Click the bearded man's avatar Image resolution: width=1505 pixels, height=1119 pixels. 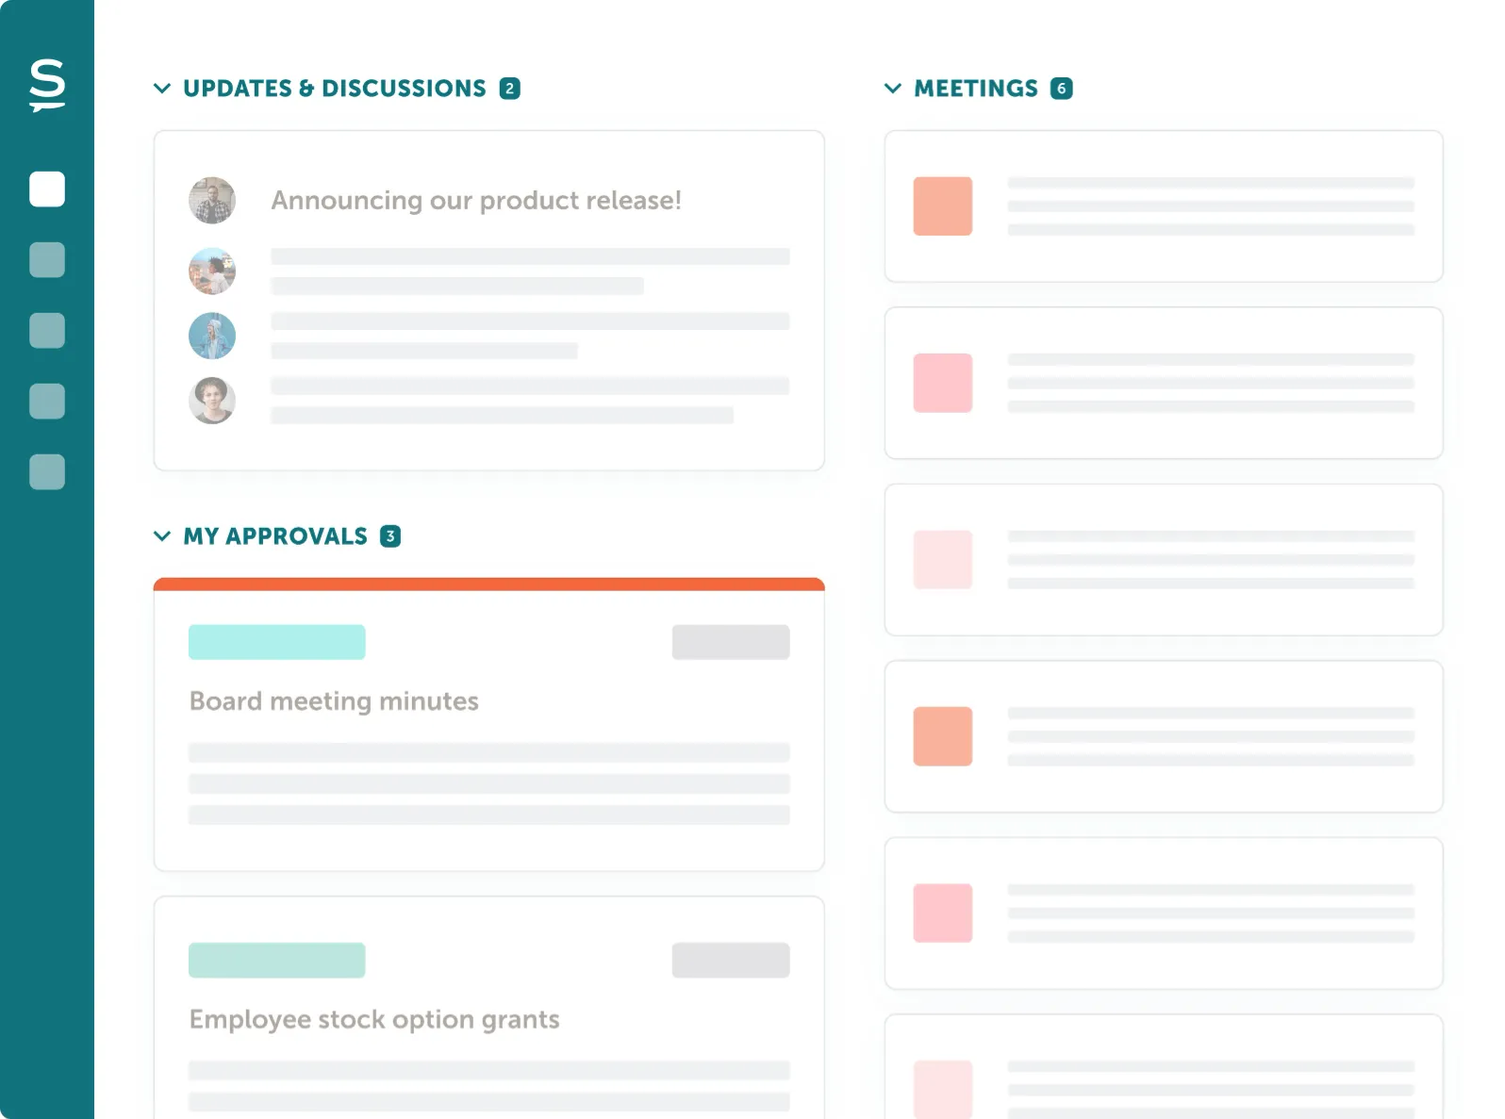pyautogui.click(x=212, y=200)
